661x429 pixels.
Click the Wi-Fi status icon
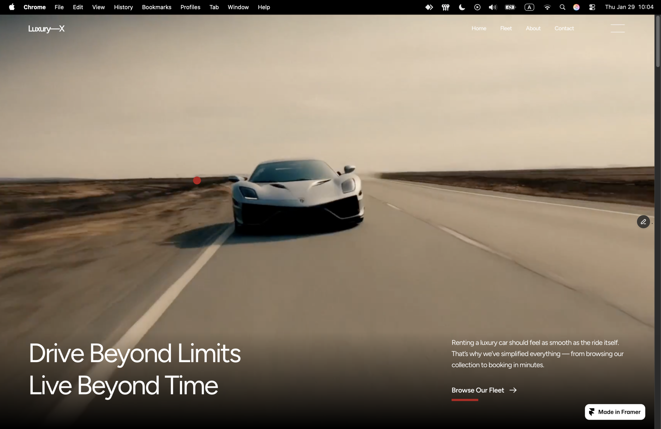pos(547,7)
